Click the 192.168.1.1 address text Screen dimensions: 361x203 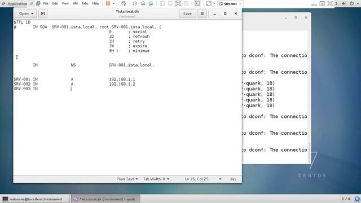click(x=122, y=80)
